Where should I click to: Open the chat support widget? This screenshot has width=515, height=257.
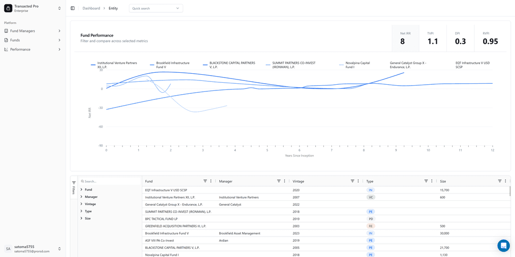coord(504,246)
